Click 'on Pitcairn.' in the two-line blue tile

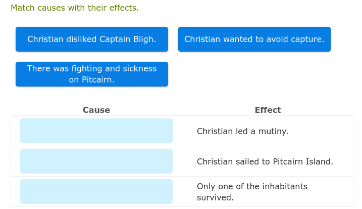(x=91, y=79)
